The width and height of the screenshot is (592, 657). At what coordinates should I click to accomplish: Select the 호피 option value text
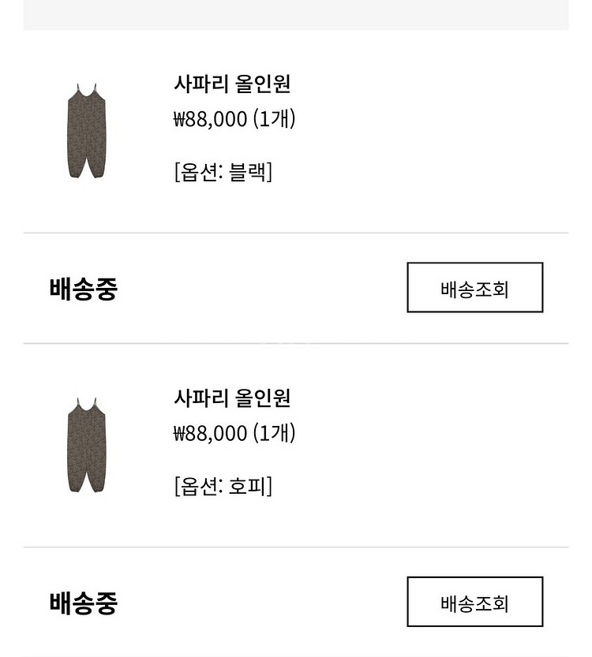click(x=246, y=486)
